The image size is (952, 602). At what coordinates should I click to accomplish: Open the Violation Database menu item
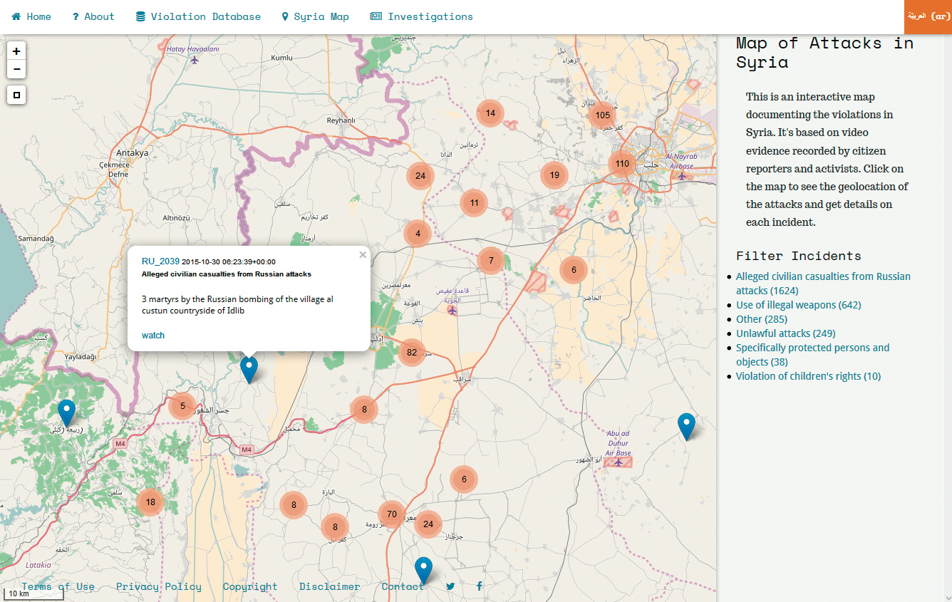coord(198,16)
